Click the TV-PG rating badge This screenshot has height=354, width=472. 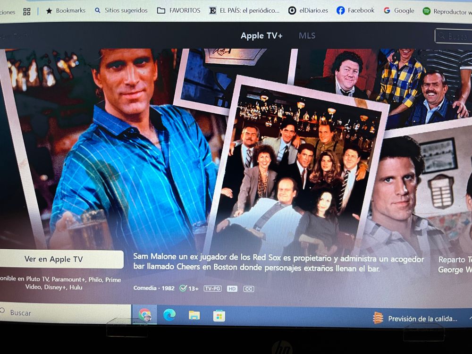click(x=212, y=288)
